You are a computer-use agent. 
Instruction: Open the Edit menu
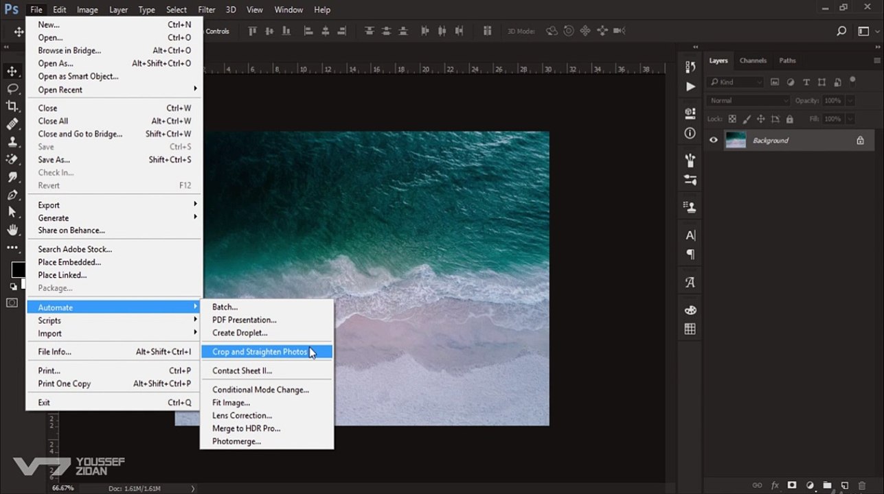click(60, 10)
